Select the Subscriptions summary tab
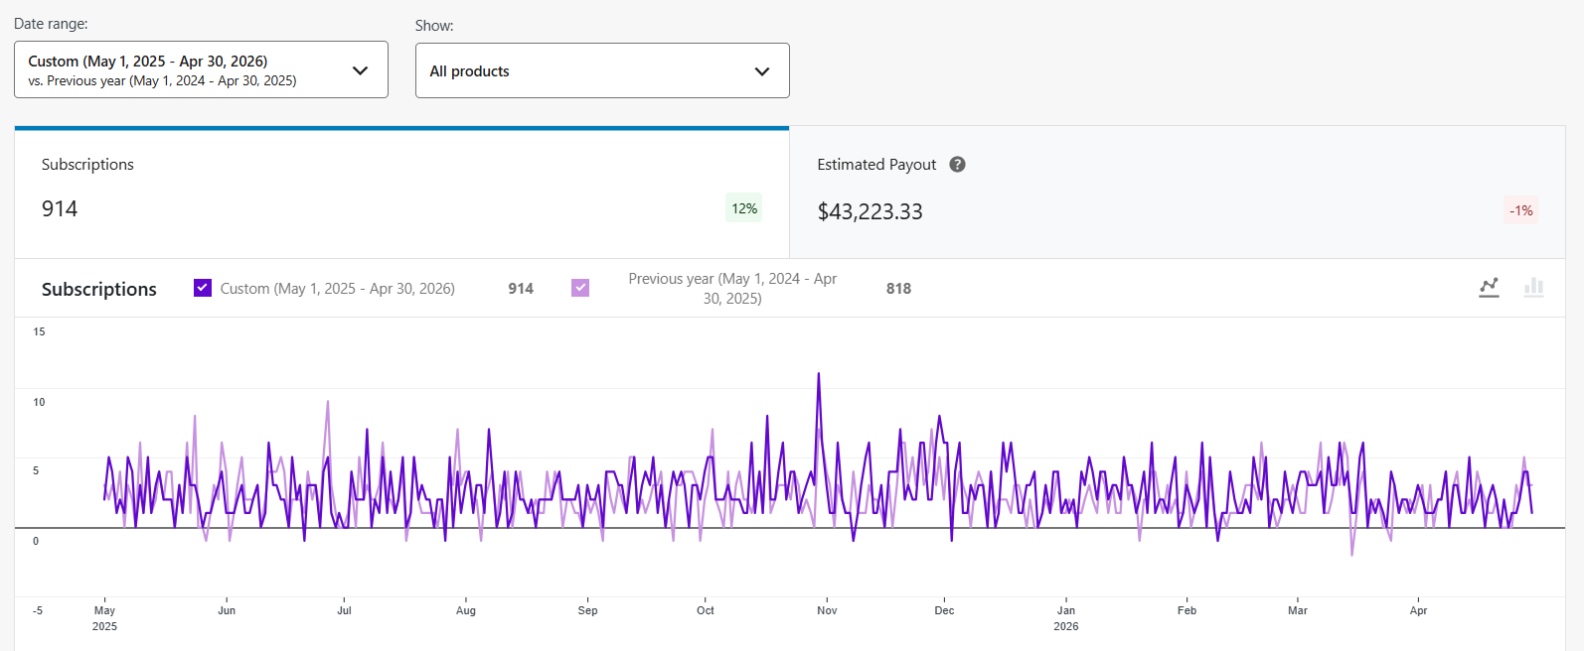The image size is (1584, 651). click(401, 193)
